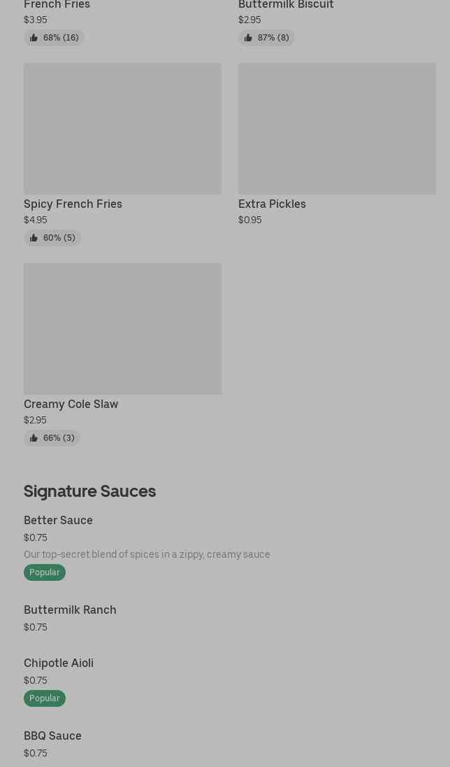Choose BBQ Sauce item
The image size is (450, 767).
(52, 736)
